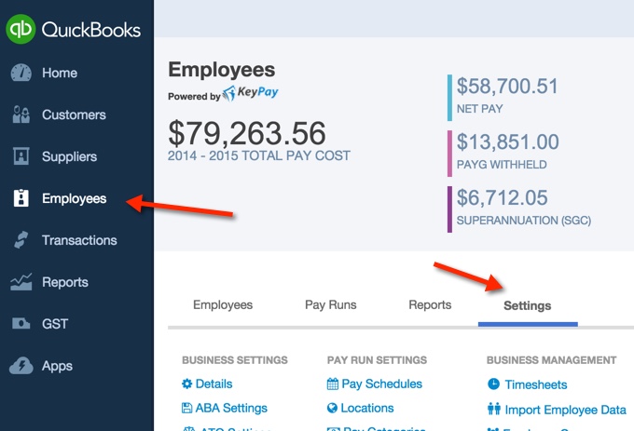The height and width of the screenshot is (431, 634).
Task: Click the KeyPay logo
Action: pyautogui.click(x=250, y=93)
